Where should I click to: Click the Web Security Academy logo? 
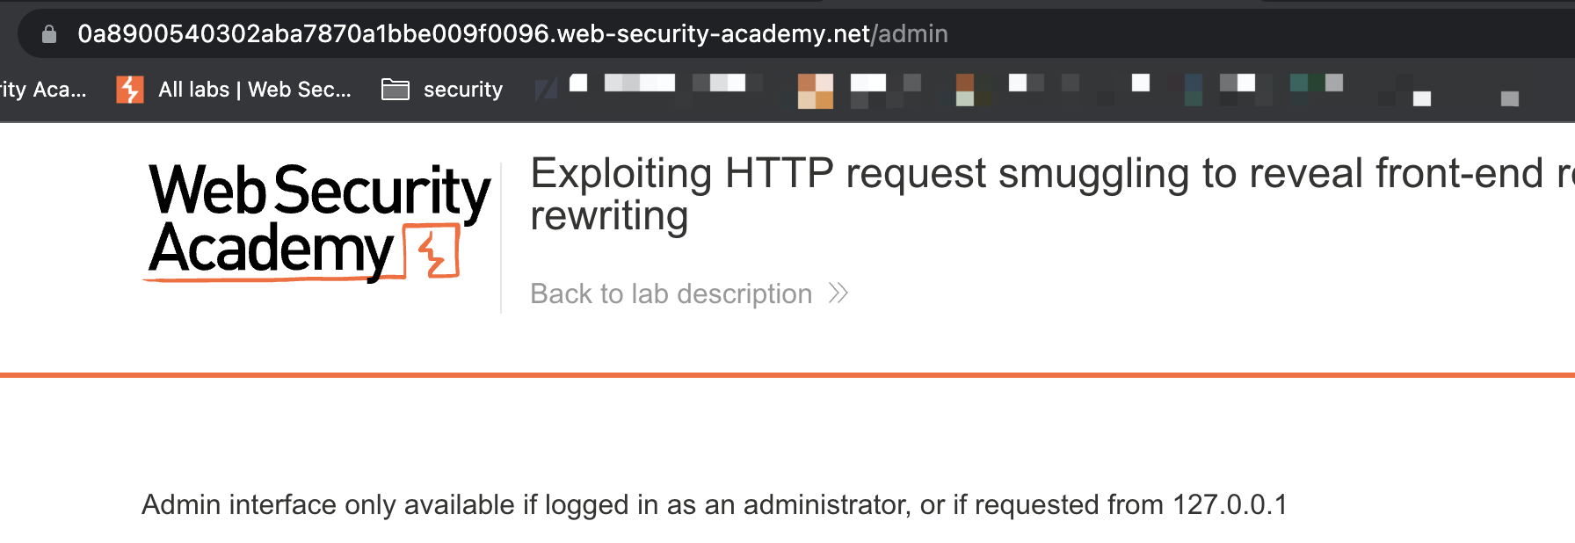(x=318, y=221)
